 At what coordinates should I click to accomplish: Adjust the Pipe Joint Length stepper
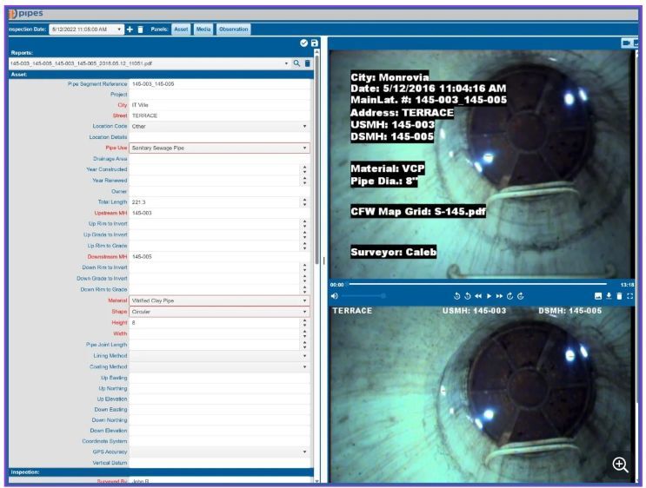pos(304,345)
